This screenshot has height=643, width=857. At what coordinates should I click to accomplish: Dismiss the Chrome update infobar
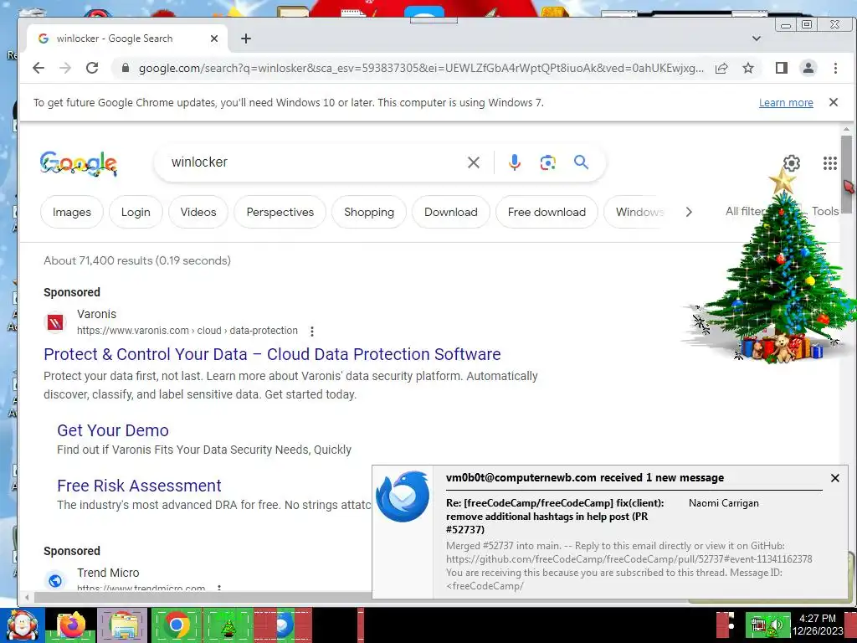click(x=834, y=102)
